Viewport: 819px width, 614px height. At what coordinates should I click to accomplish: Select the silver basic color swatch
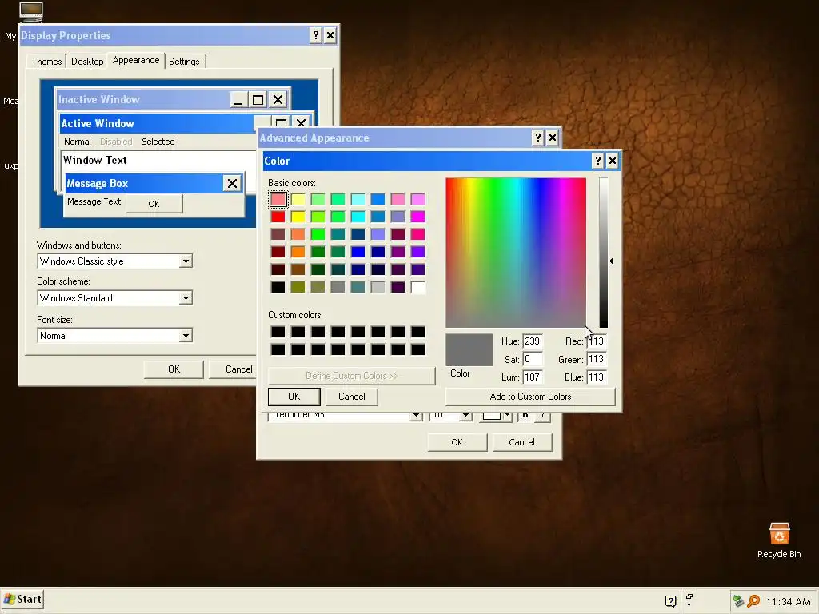pos(378,287)
